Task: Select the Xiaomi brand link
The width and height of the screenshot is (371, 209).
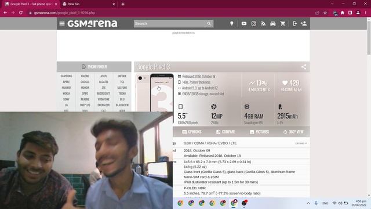Action: point(85,76)
